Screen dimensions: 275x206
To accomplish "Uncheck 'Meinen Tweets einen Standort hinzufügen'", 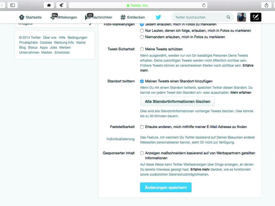I will [142, 81].
